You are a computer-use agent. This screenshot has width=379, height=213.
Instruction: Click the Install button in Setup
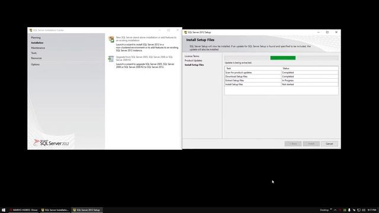coord(311,144)
